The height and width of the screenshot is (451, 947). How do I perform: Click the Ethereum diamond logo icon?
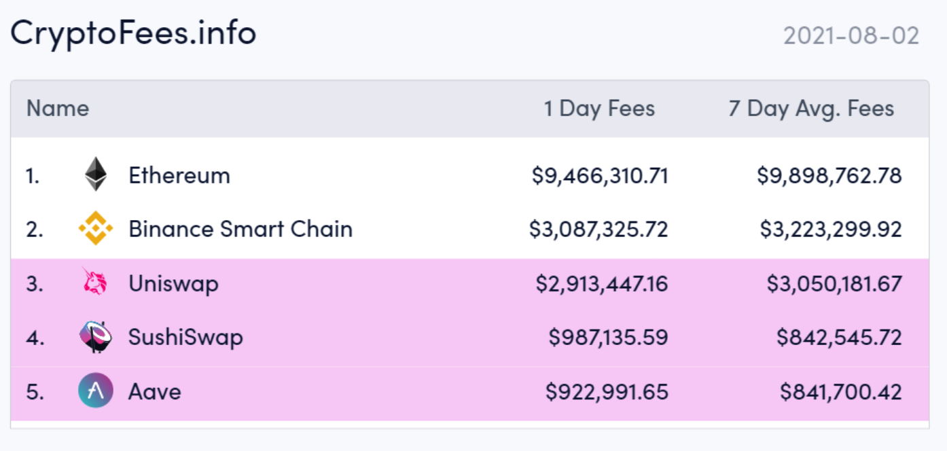click(x=96, y=175)
